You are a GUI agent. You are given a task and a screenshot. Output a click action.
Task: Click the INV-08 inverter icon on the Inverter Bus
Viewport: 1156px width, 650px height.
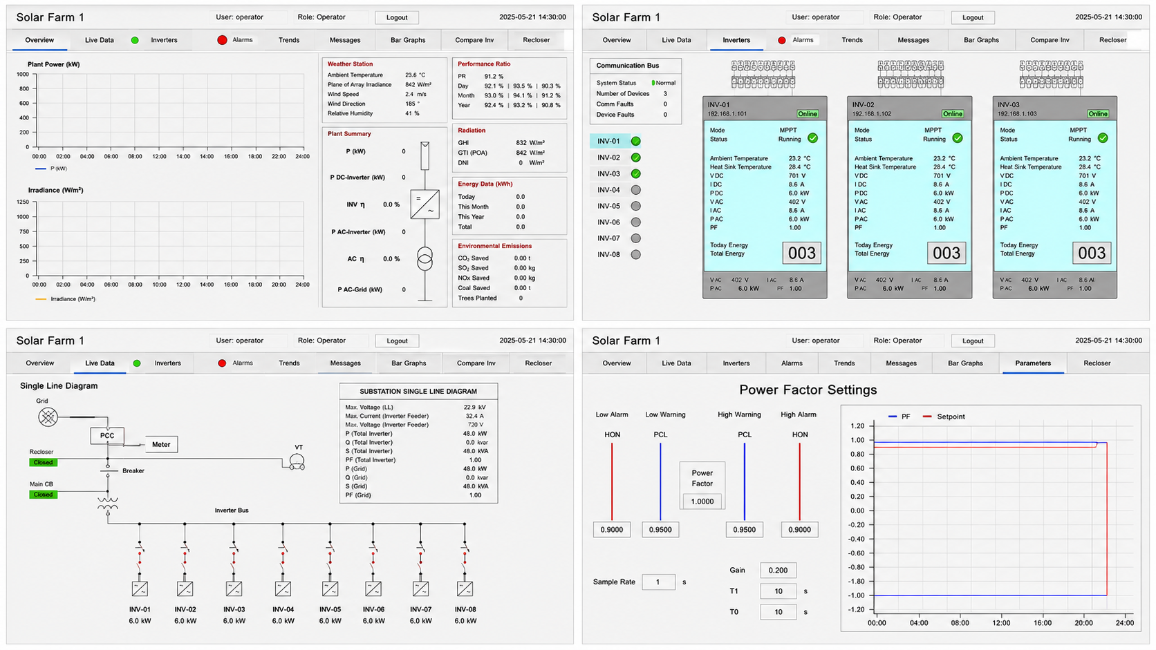(465, 589)
